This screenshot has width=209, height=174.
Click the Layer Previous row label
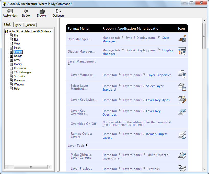coord(81,169)
